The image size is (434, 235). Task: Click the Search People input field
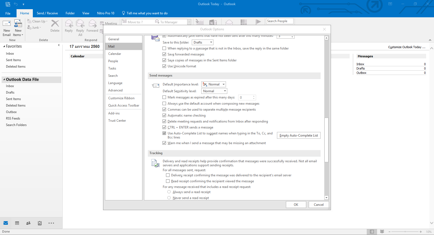[280, 21]
